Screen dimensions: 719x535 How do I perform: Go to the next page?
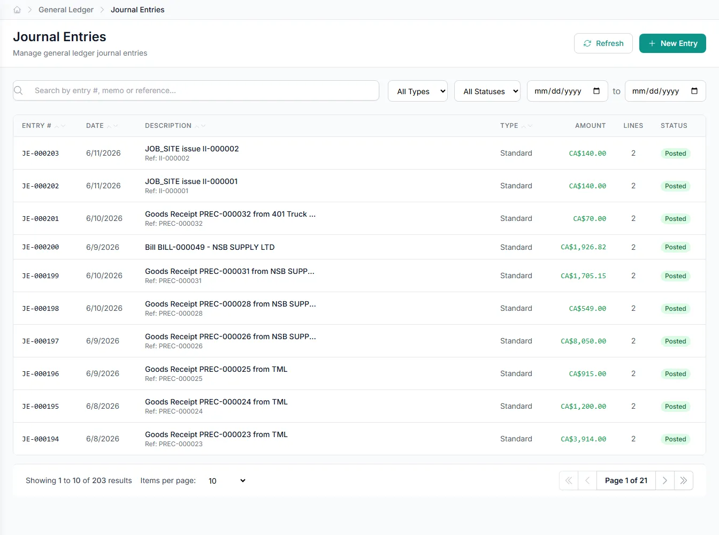click(665, 480)
